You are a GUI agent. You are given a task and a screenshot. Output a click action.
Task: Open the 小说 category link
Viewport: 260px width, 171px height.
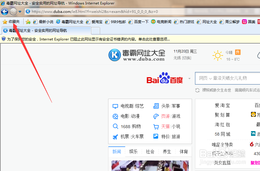(x=176, y=127)
